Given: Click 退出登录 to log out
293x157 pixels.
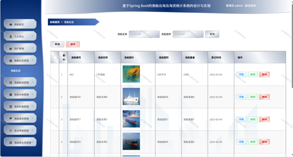Looking at the screenshot, I should coord(250,6).
